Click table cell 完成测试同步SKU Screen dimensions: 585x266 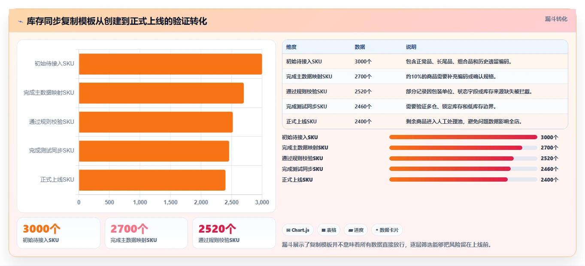[306, 107]
